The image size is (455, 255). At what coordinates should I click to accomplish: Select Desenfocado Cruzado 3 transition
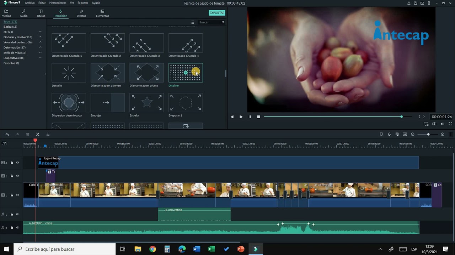146,43
